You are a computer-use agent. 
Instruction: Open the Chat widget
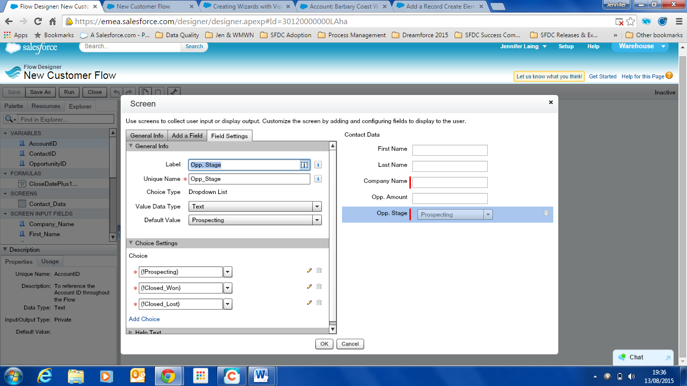pyautogui.click(x=643, y=357)
